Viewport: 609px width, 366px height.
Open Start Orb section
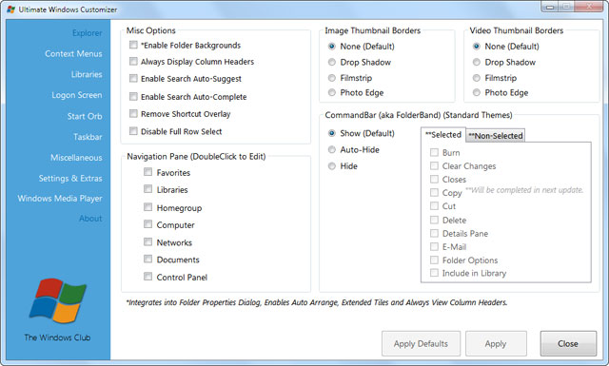pos(85,116)
